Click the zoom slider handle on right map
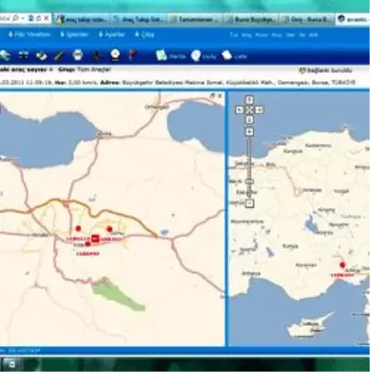 (250, 182)
